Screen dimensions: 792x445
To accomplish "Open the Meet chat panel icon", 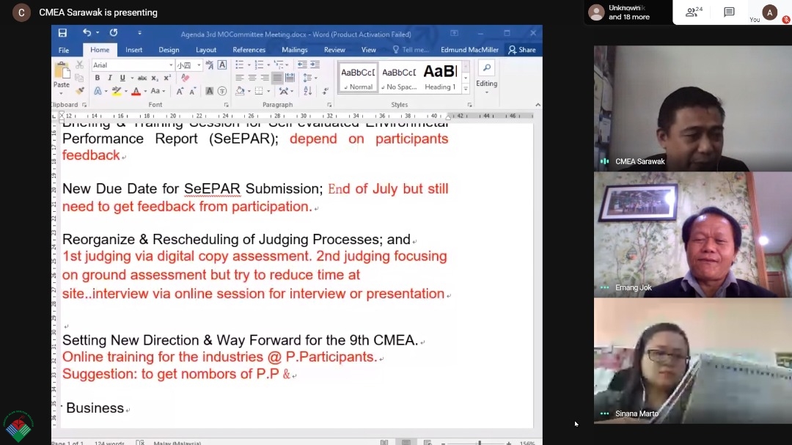I will [729, 12].
